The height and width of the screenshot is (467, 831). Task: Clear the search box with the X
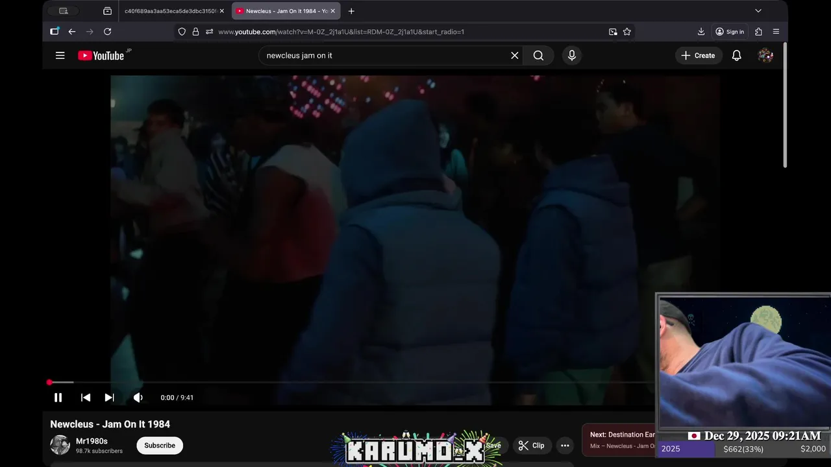click(515, 56)
